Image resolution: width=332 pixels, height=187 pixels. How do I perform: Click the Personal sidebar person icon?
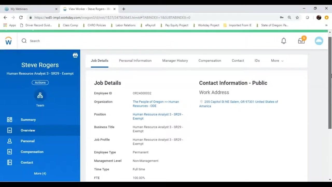10,141
